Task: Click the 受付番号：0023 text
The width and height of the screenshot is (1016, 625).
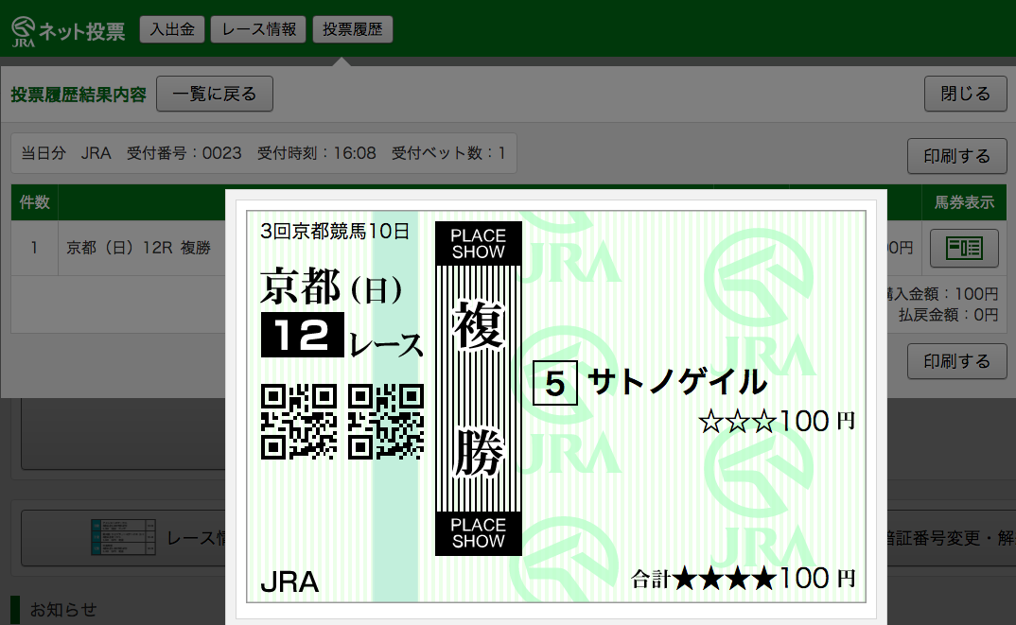Action: click(184, 153)
